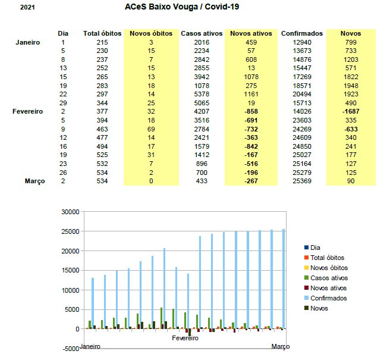Click the Total óbitos cell '463'
387x354 pixels.
click(x=102, y=129)
